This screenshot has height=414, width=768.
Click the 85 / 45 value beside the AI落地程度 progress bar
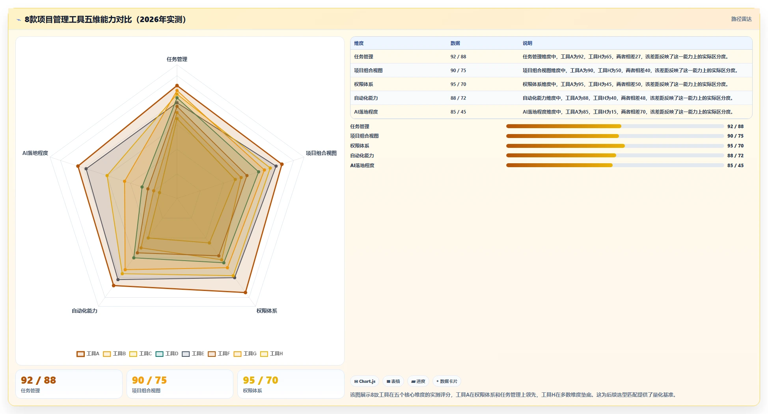tap(735, 165)
